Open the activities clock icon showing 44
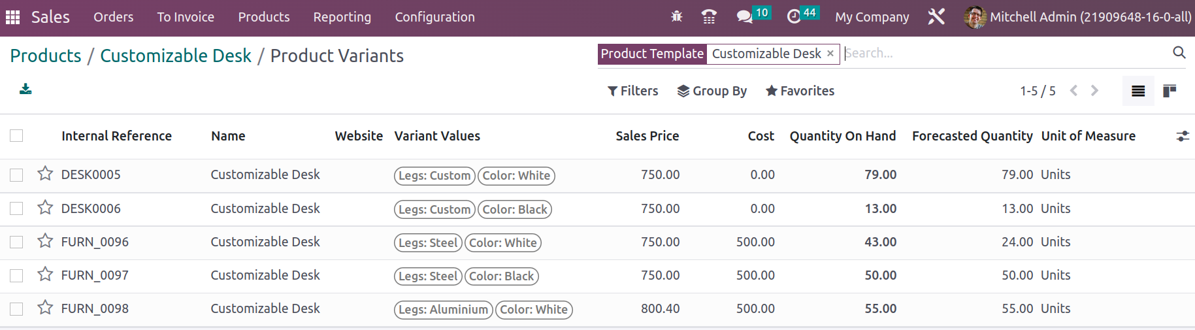This screenshot has width=1195, height=330. [x=803, y=15]
